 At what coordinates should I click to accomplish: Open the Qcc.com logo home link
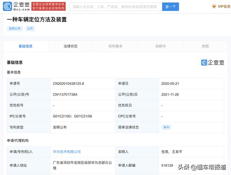click(x=16, y=6)
